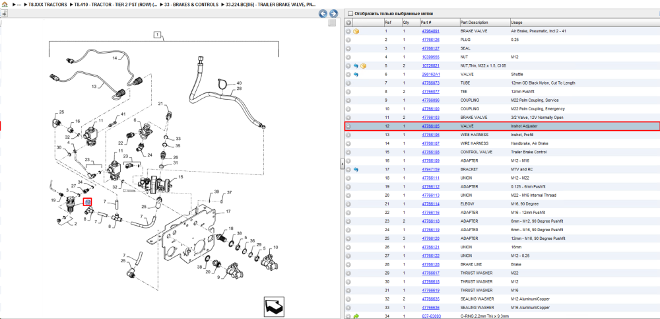The image size is (660, 319).
Task: Open the part number link on the O-RING row
Action: [430, 316]
